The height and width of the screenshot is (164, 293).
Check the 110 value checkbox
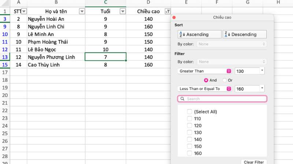click(x=189, y=118)
